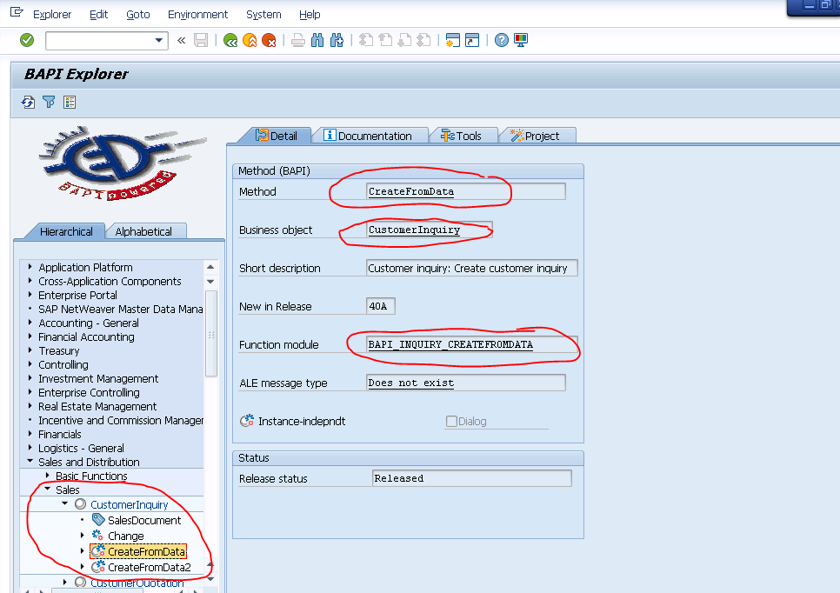This screenshot has width=840, height=593.
Task: Click the Find Next icon
Action: coord(335,40)
